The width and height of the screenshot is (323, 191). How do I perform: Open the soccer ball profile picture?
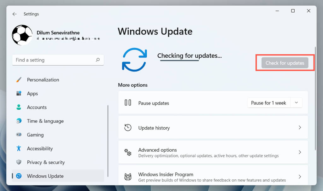pos(22,35)
